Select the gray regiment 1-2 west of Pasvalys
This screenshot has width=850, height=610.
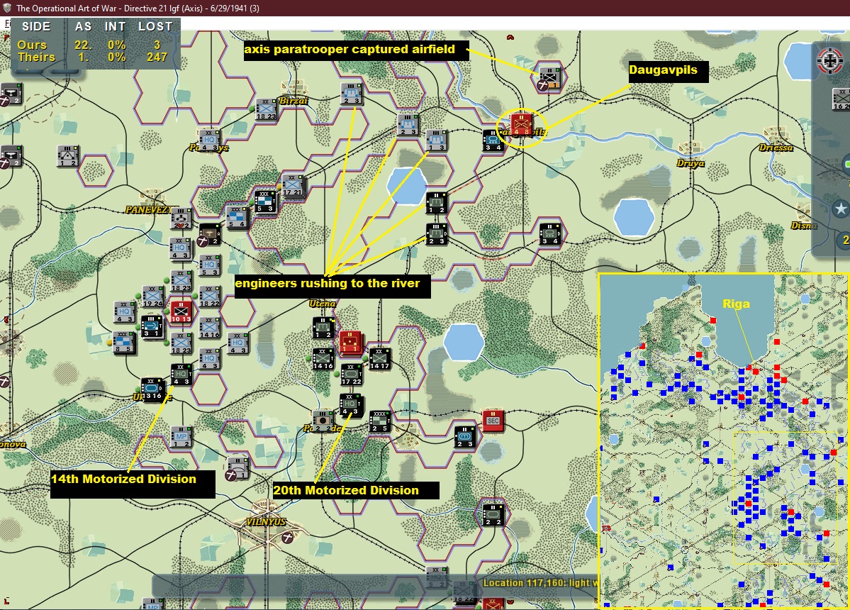68,155
